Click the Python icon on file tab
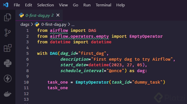The image size is (187, 104). (21, 15)
